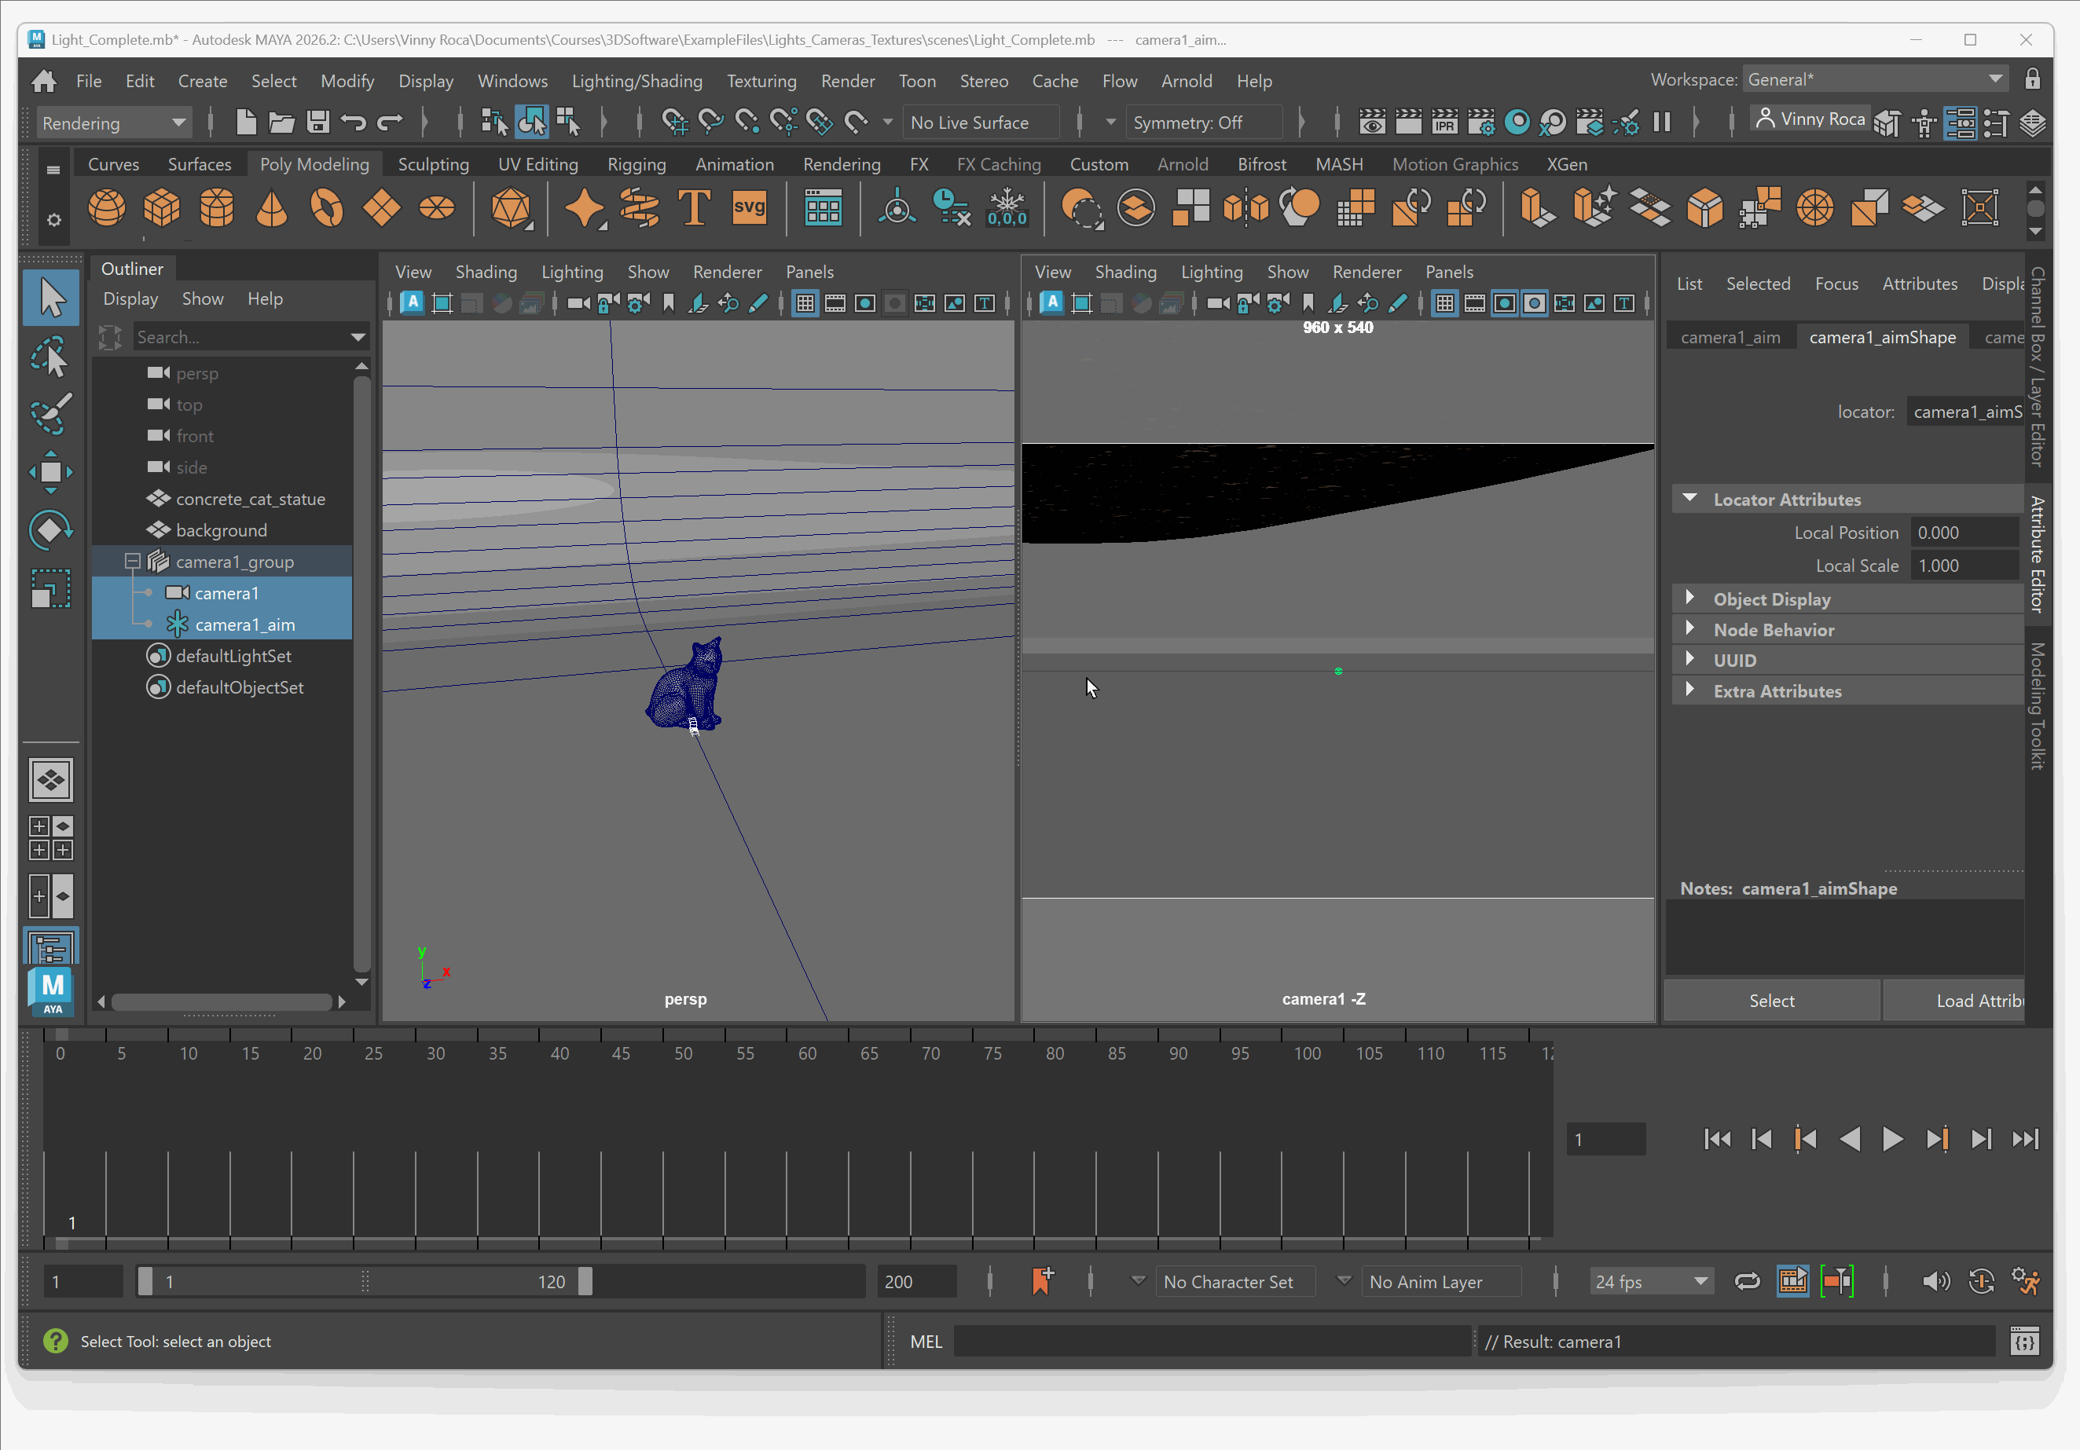The width and height of the screenshot is (2080, 1450).
Task: Activate the Move tool in toolbox
Action: [51, 472]
